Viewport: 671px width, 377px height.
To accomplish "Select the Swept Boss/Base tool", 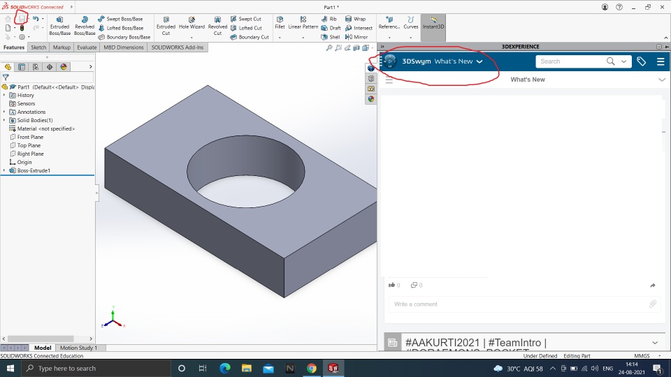I will tap(120, 19).
